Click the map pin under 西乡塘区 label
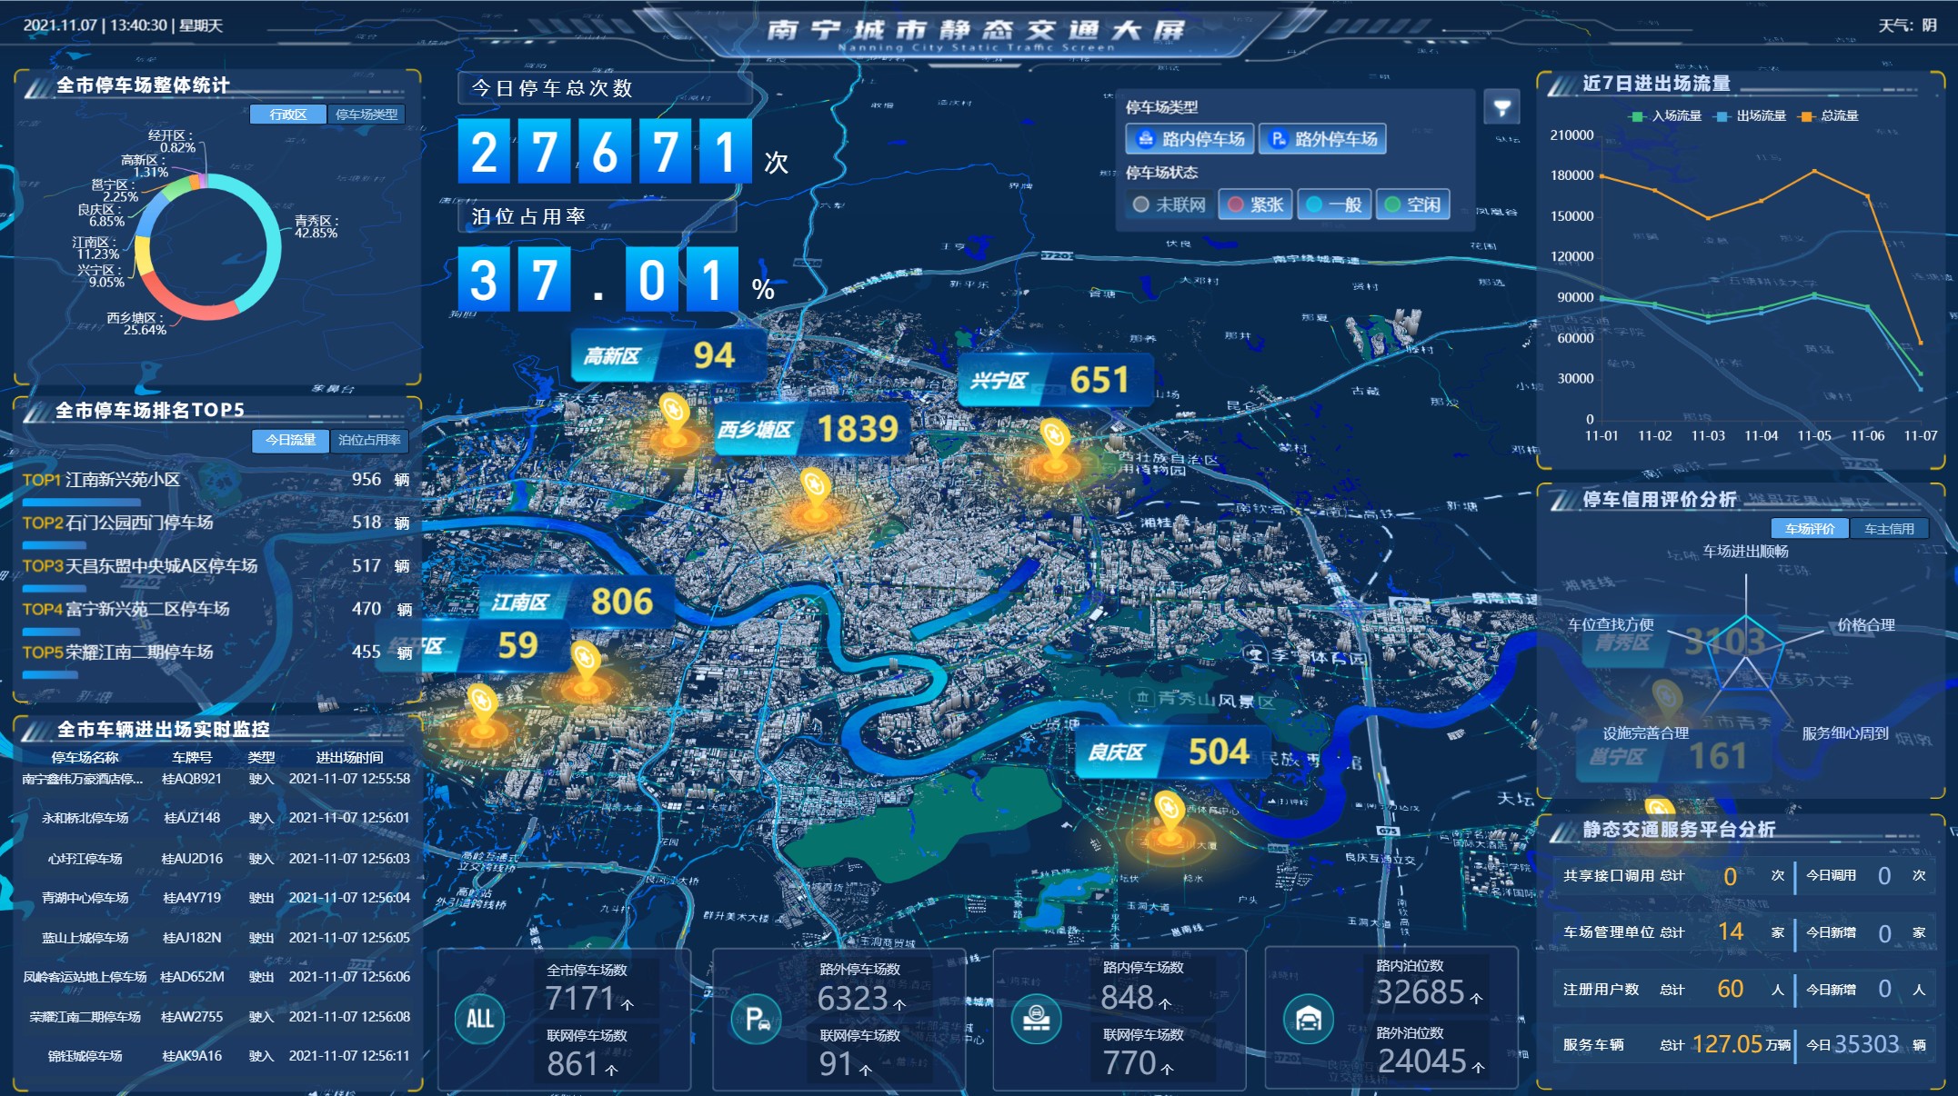 pos(815,487)
